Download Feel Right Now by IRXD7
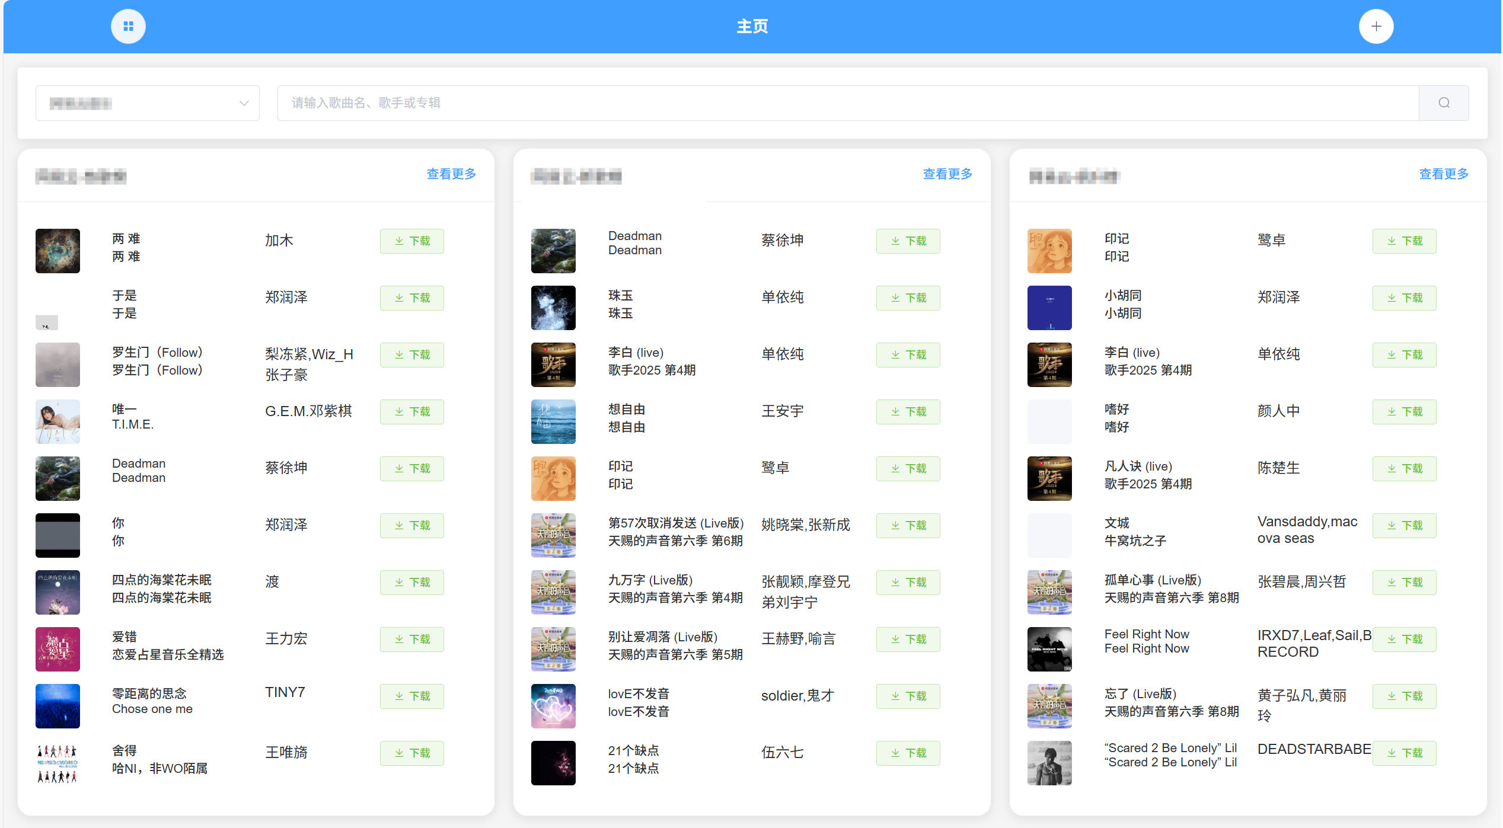This screenshot has width=1503, height=828. pyautogui.click(x=1404, y=639)
